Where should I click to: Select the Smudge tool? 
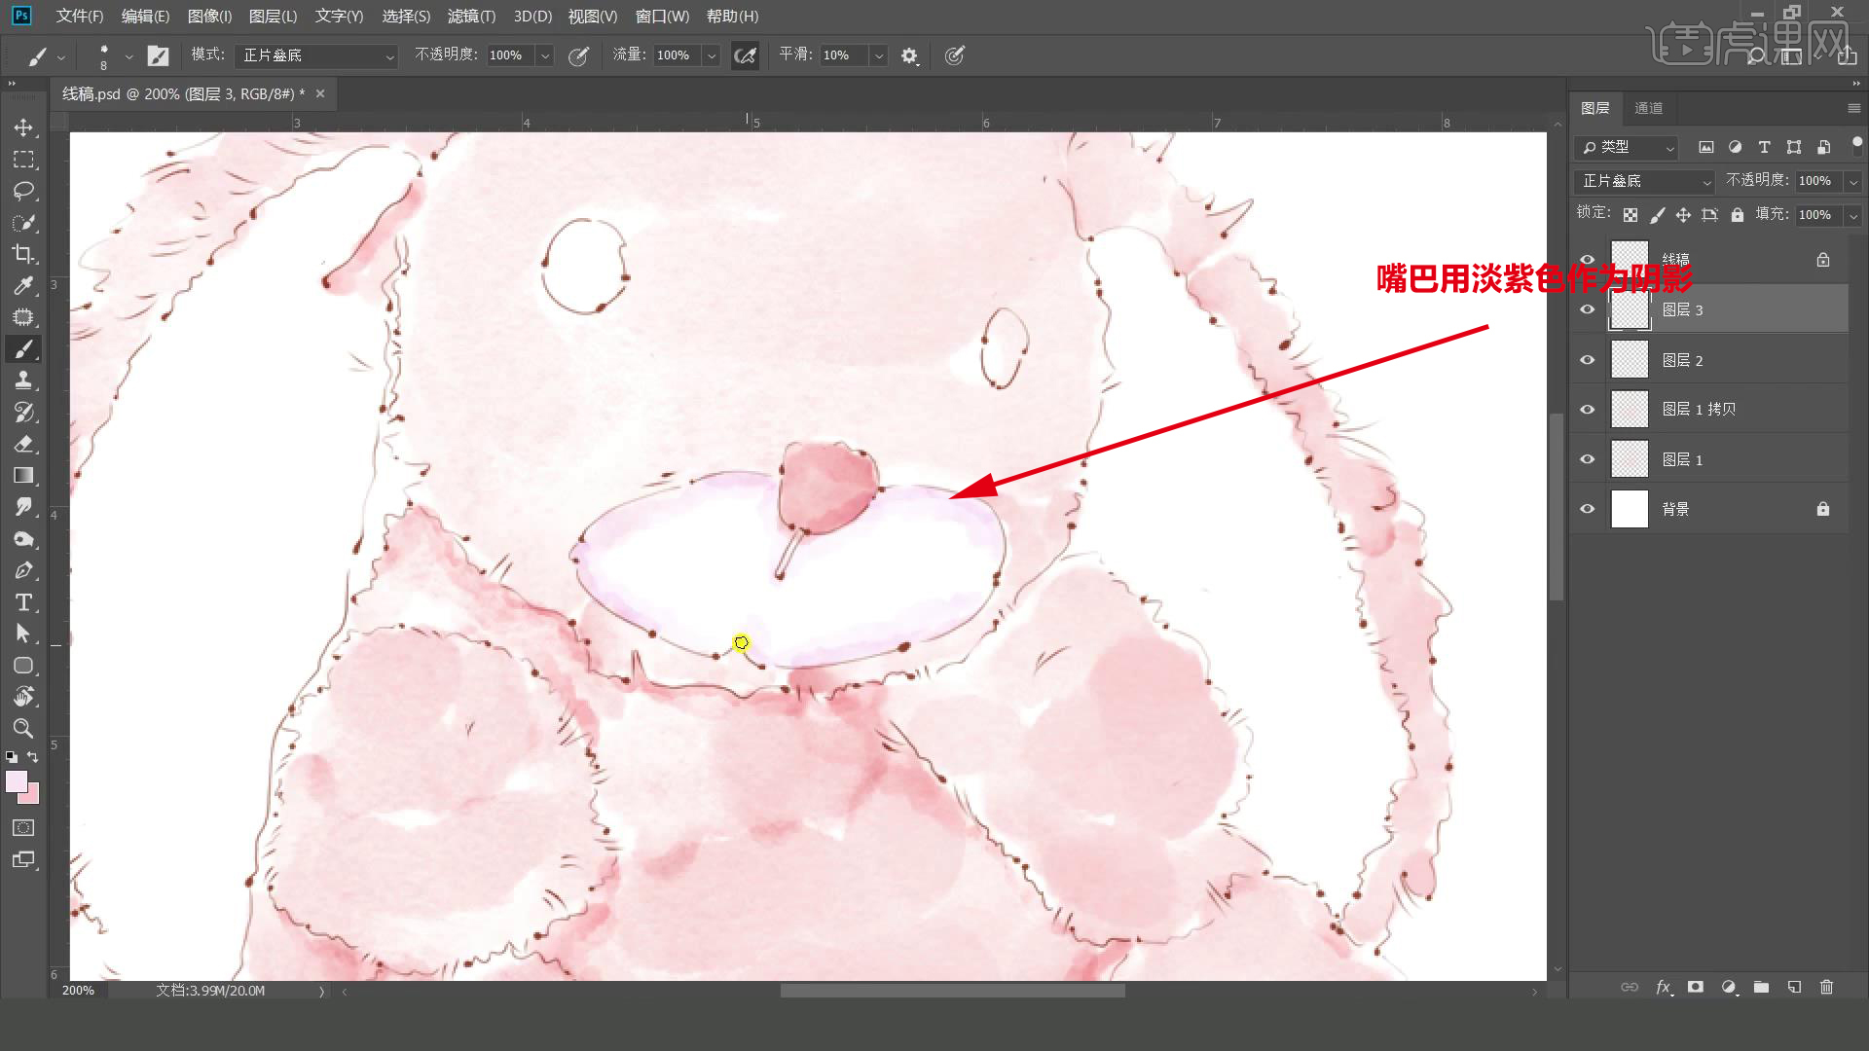point(23,507)
